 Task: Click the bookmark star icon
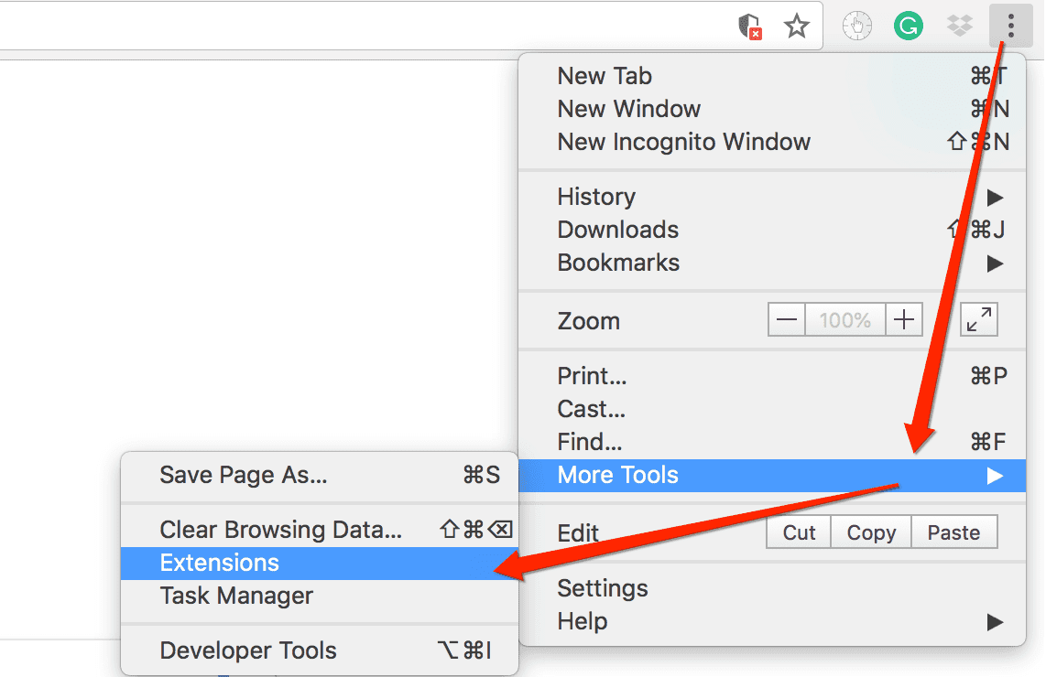click(797, 27)
